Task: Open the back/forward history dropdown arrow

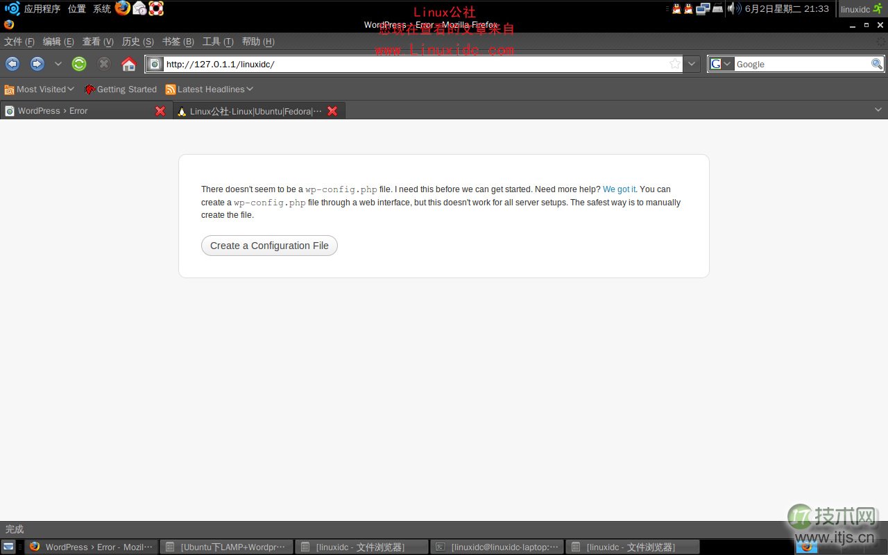Action: pos(58,64)
